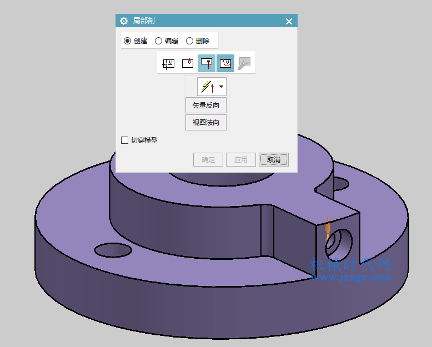Click the 取消 button
This screenshot has height=347, width=432.
(274, 160)
